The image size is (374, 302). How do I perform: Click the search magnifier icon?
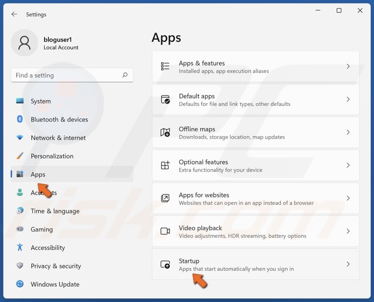pyautogui.click(x=125, y=75)
